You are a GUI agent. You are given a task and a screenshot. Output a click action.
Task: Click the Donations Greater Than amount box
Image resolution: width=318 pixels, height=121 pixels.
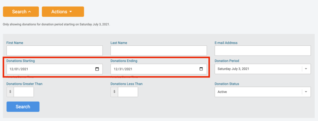pyautogui.click(x=24, y=92)
